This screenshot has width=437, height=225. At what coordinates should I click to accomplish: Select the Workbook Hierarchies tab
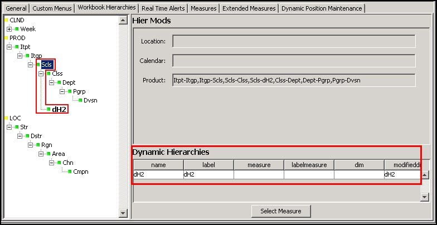(x=107, y=8)
